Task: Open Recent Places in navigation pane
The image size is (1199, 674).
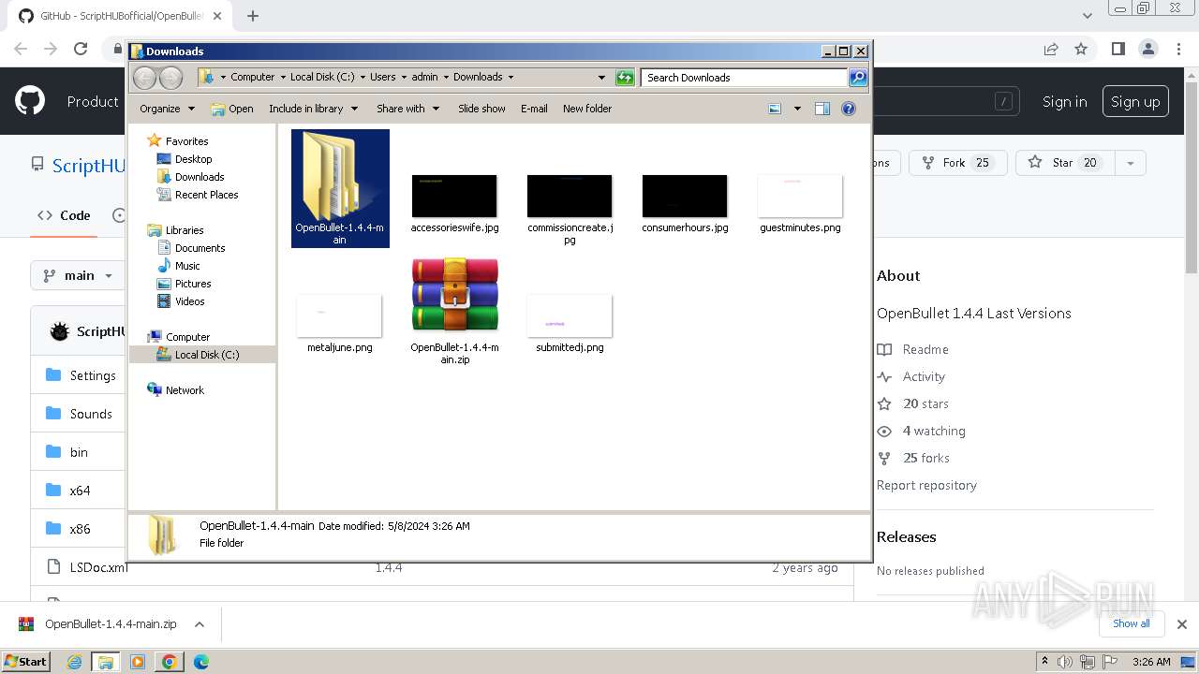Action: (x=206, y=195)
